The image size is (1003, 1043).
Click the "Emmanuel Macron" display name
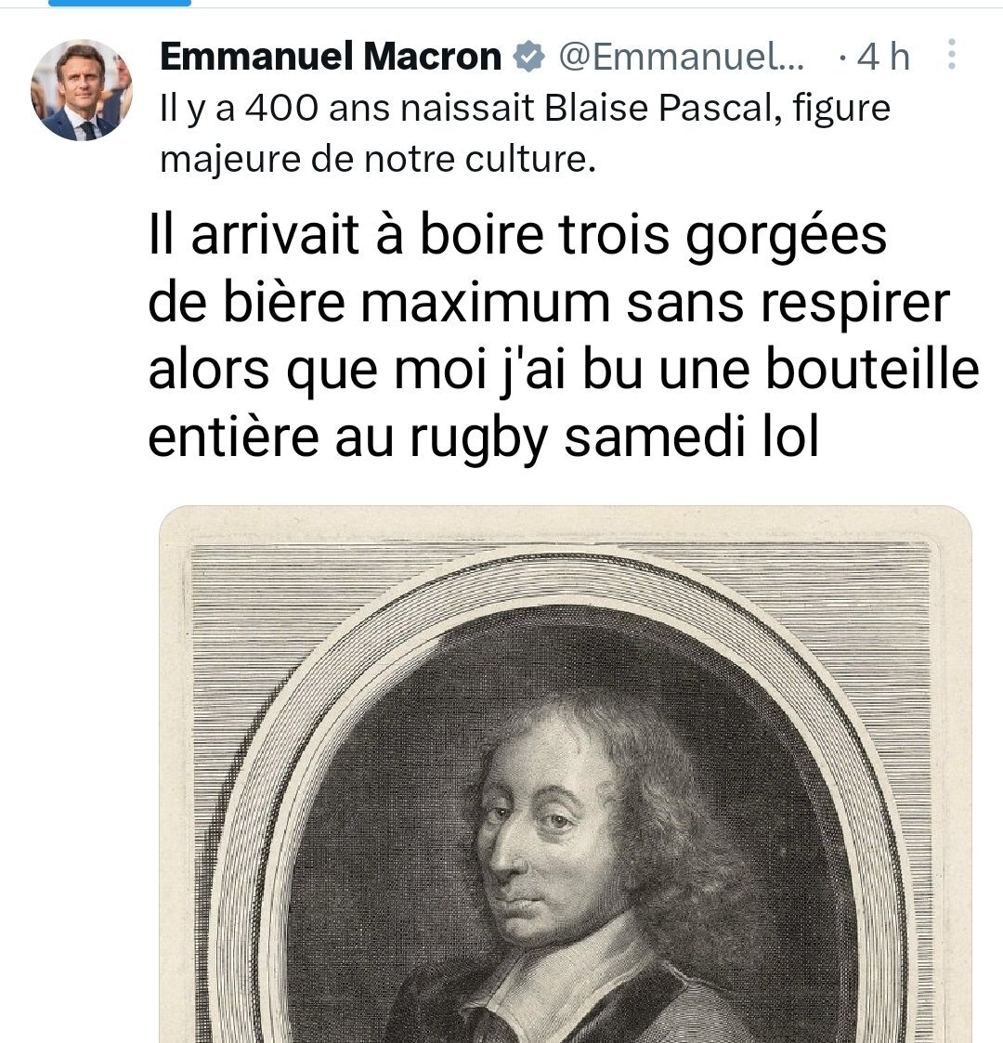pyautogui.click(x=331, y=56)
